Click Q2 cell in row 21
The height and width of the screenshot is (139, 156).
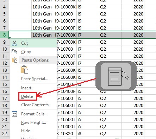pyautogui.click(x=110, y=126)
